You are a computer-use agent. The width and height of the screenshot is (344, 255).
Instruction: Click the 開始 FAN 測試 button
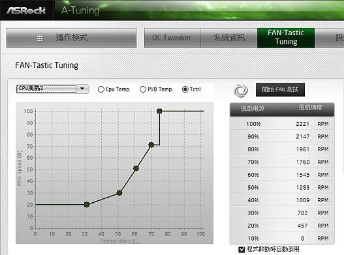click(x=280, y=89)
